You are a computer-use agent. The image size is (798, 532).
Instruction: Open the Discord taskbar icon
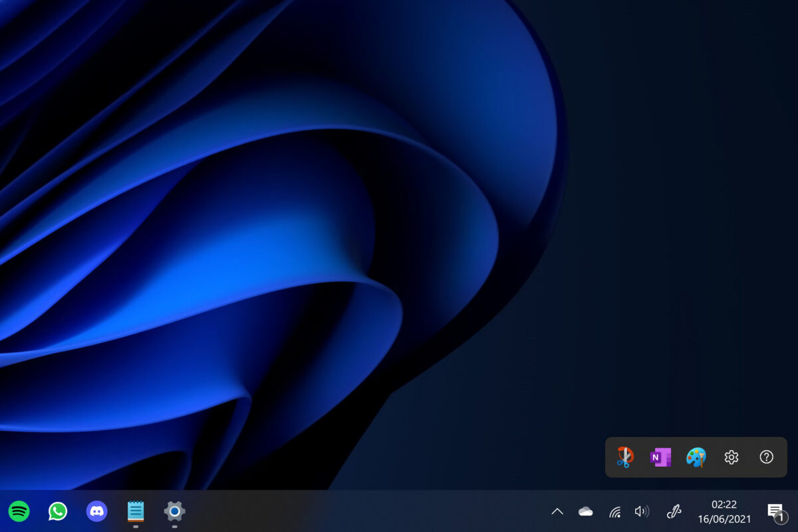[97, 511]
